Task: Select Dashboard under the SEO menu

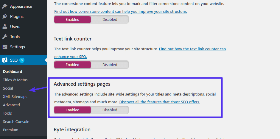Action: pos(13,71)
